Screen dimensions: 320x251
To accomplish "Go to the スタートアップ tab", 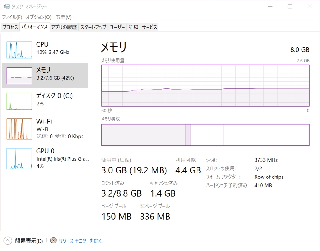I will pos(93,27).
